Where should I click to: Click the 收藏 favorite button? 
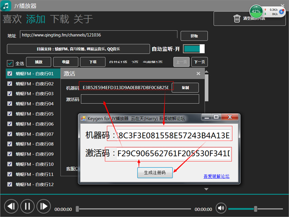pyautogui.click(x=66, y=62)
